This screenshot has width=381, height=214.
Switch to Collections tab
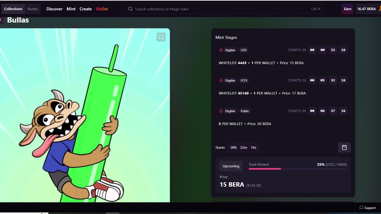(13, 9)
